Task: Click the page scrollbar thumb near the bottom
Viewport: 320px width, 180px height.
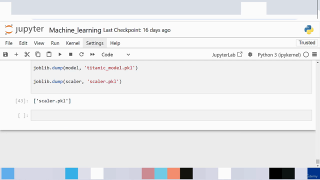Action: (x=317, y=161)
